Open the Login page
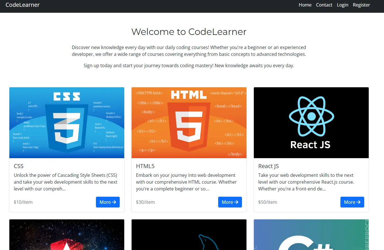 (x=342, y=5)
